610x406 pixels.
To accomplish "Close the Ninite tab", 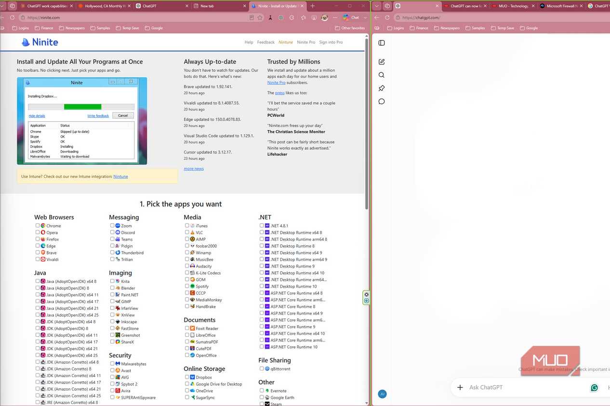I will [302, 6].
